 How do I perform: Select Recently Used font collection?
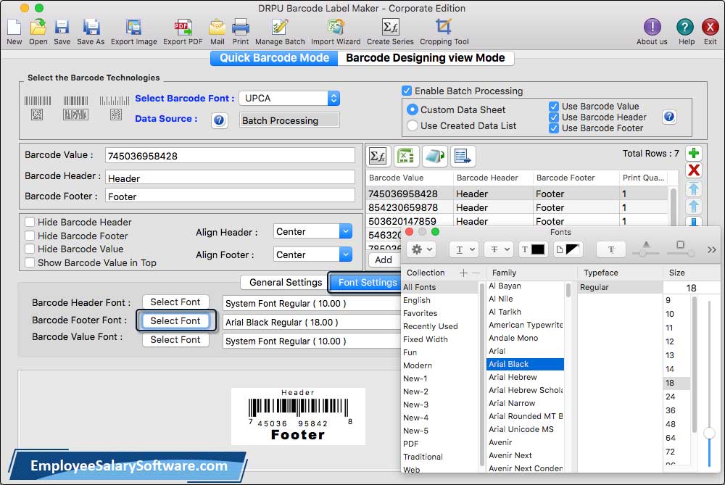coord(431,326)
